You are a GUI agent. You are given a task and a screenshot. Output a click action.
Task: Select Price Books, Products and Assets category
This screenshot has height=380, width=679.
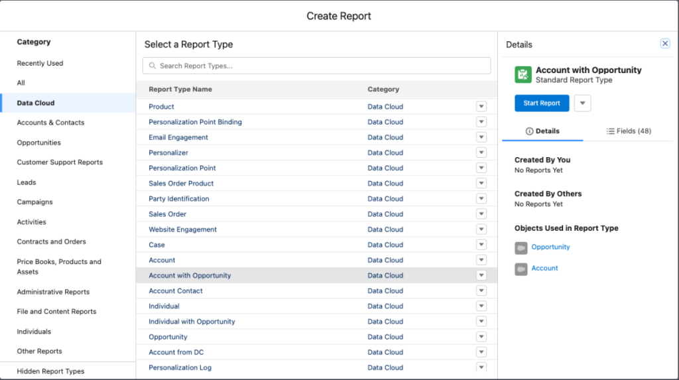point(59,267)
